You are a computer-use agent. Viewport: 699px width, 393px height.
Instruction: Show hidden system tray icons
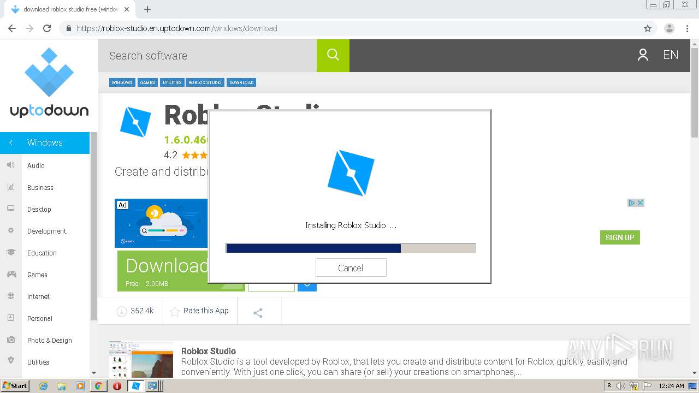point(609,386)
